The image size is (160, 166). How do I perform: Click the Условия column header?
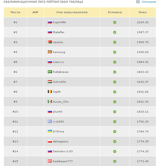click(x=115, y=12)
